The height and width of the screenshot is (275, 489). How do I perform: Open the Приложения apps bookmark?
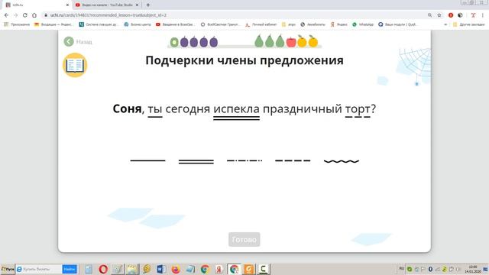(17, 24)
